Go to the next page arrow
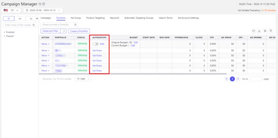 click(x=238, y=79)
